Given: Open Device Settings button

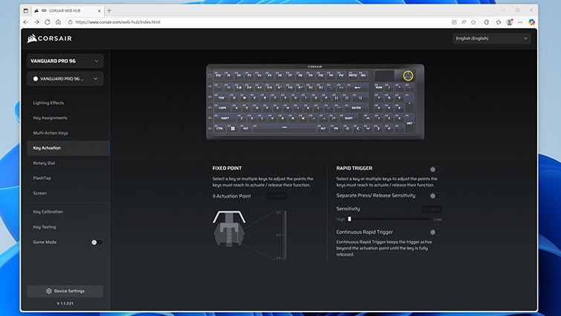Looking at the screenshot, I should coord(65,291).
